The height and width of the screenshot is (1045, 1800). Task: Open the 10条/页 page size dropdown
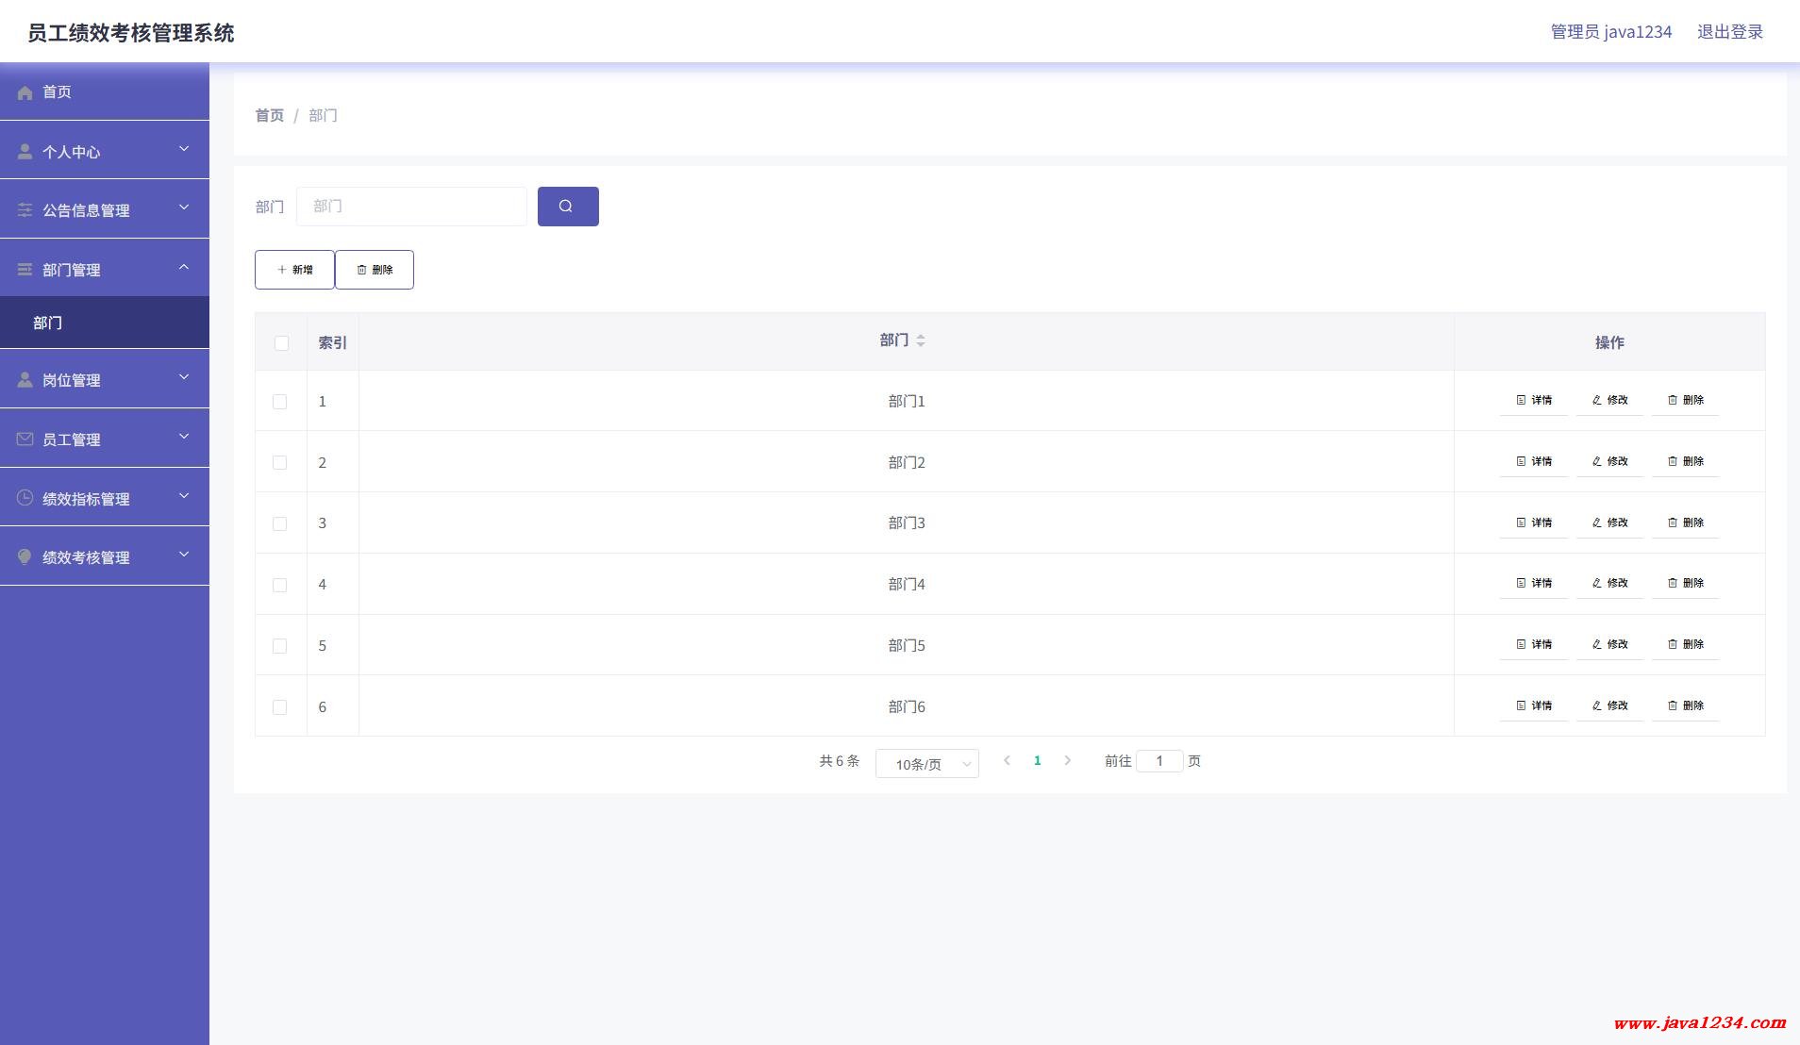(x=926, y=764)
